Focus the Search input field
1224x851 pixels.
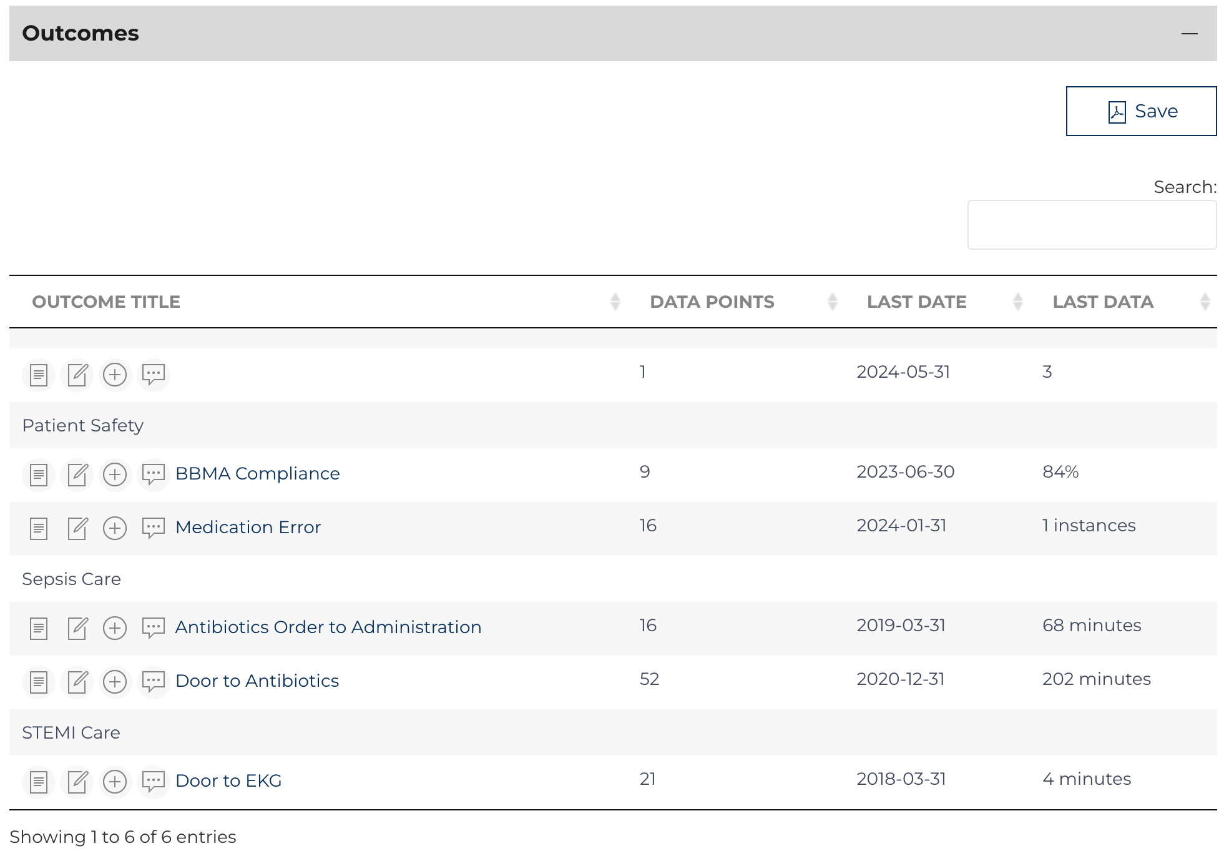pos(1091,225)
